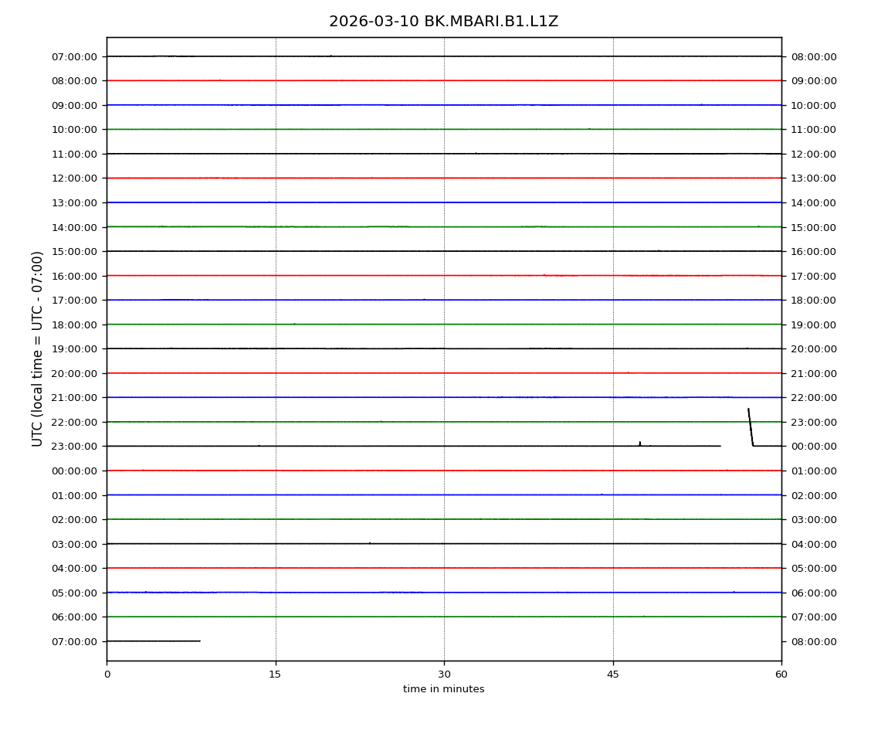The width and height of the screenshot is (888, 734).
Task: Click the right-axis "23:00:00" time label
Action: 813,422
